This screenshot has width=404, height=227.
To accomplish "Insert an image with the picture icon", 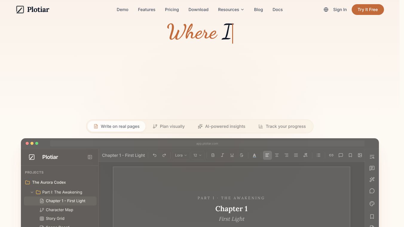I will [360, 155].
